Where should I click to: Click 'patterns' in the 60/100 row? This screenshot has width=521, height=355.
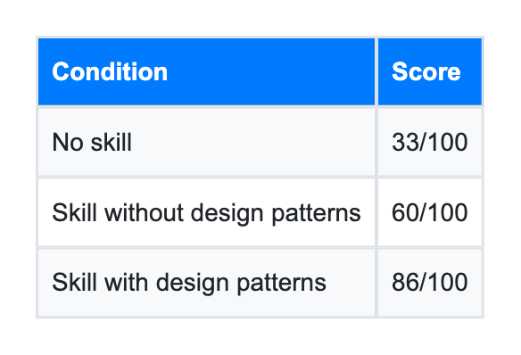(316, 214)
